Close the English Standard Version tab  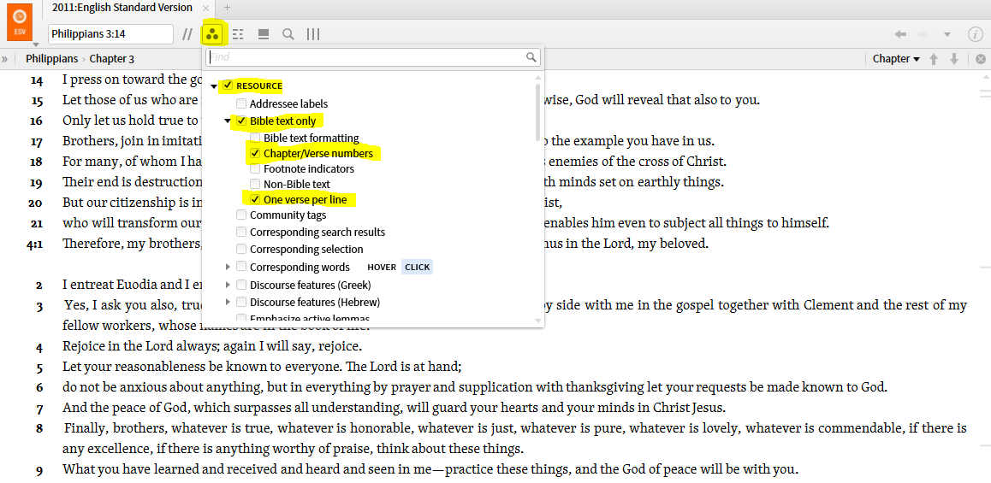point(206,8)
